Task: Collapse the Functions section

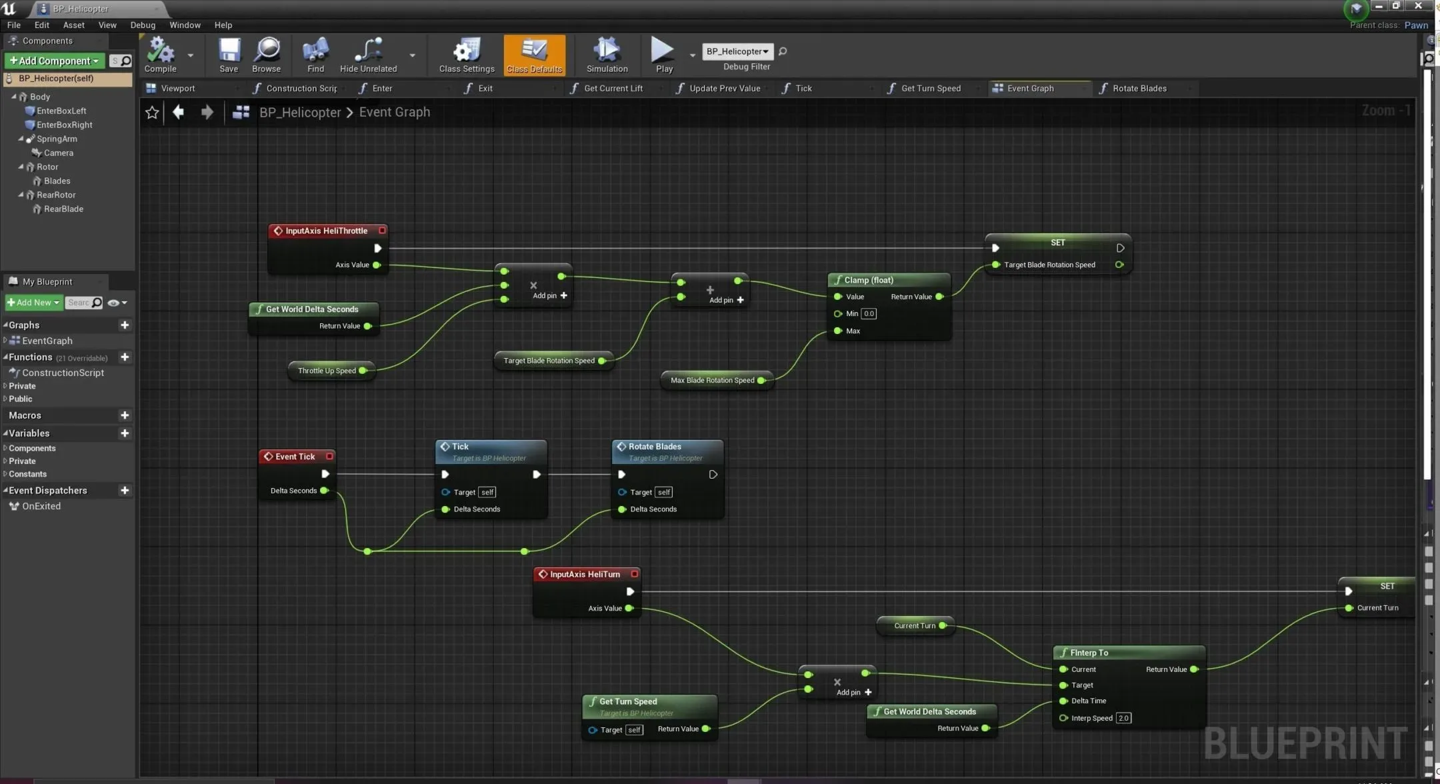Action: [x=5, y=357]
